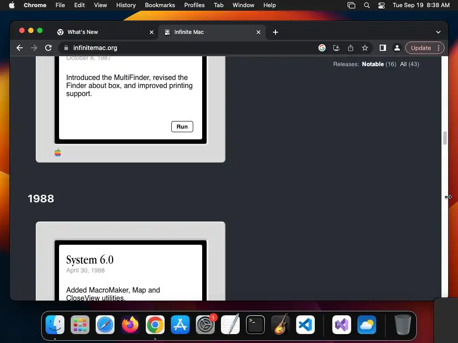The image size is (458, 343).
Task: Launch Safari from the Dock
Action: (105, 325)
